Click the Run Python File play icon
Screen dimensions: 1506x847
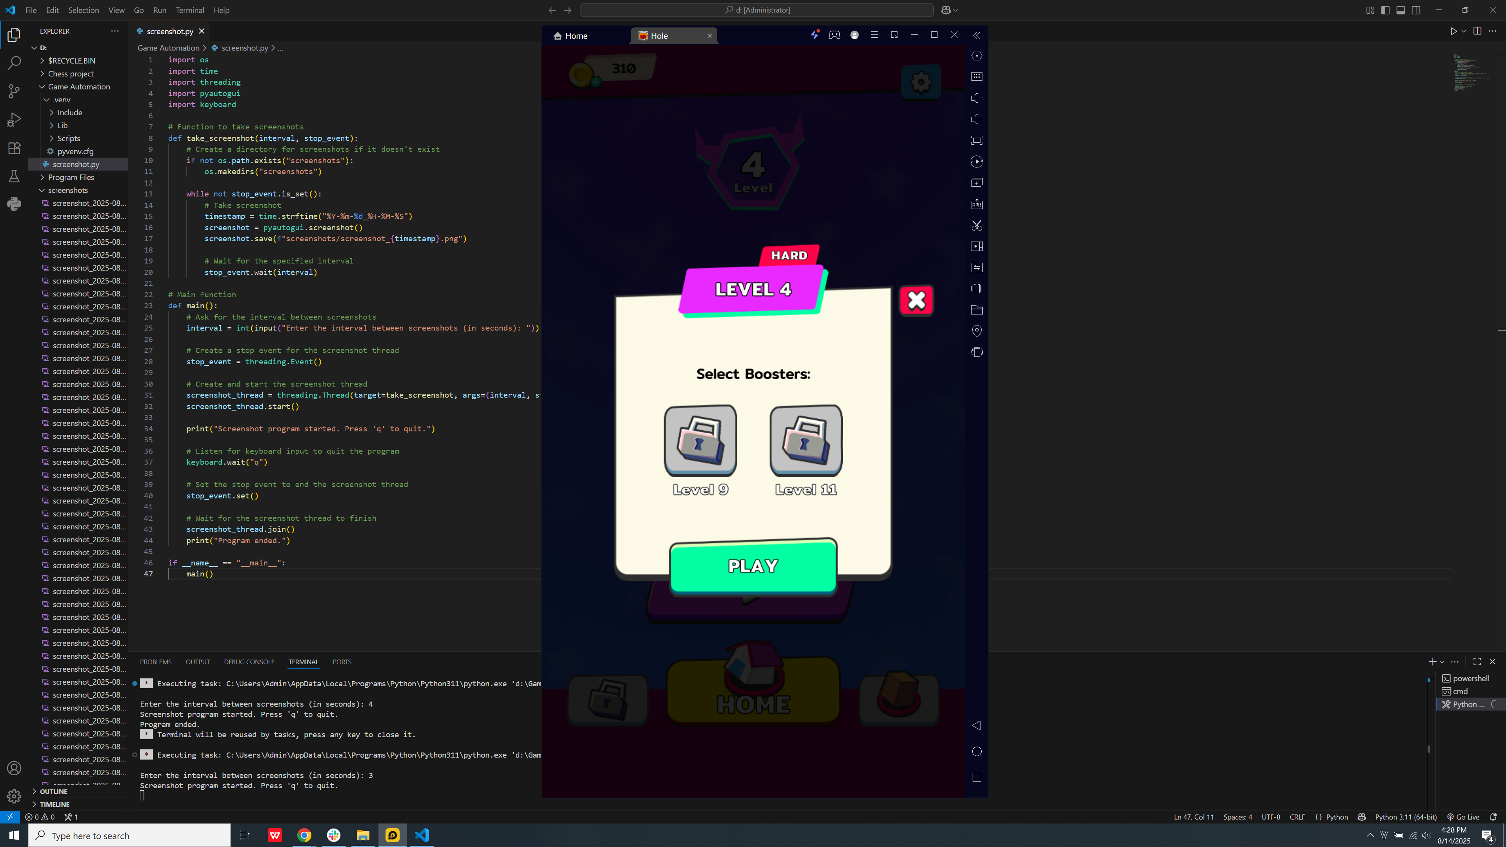click(x=1453, y=31)
